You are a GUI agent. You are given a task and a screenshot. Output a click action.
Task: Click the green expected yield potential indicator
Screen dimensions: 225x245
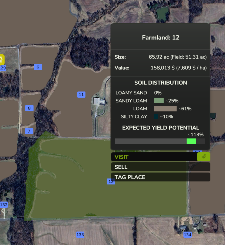pos(191,141)
